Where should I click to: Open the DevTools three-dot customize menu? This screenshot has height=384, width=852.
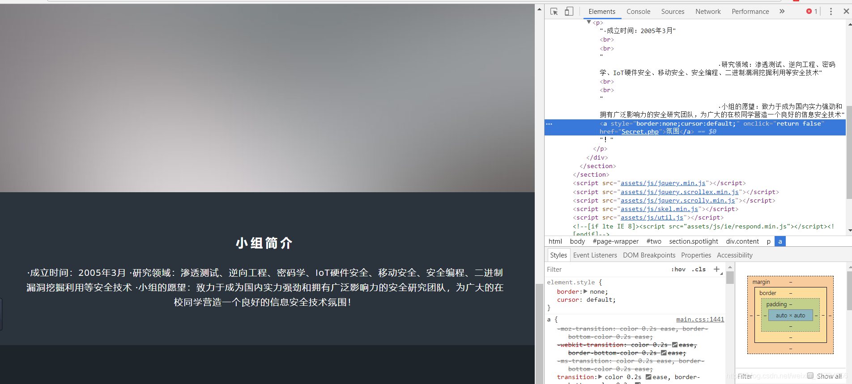pyautogui.click(x=831, y=12)
